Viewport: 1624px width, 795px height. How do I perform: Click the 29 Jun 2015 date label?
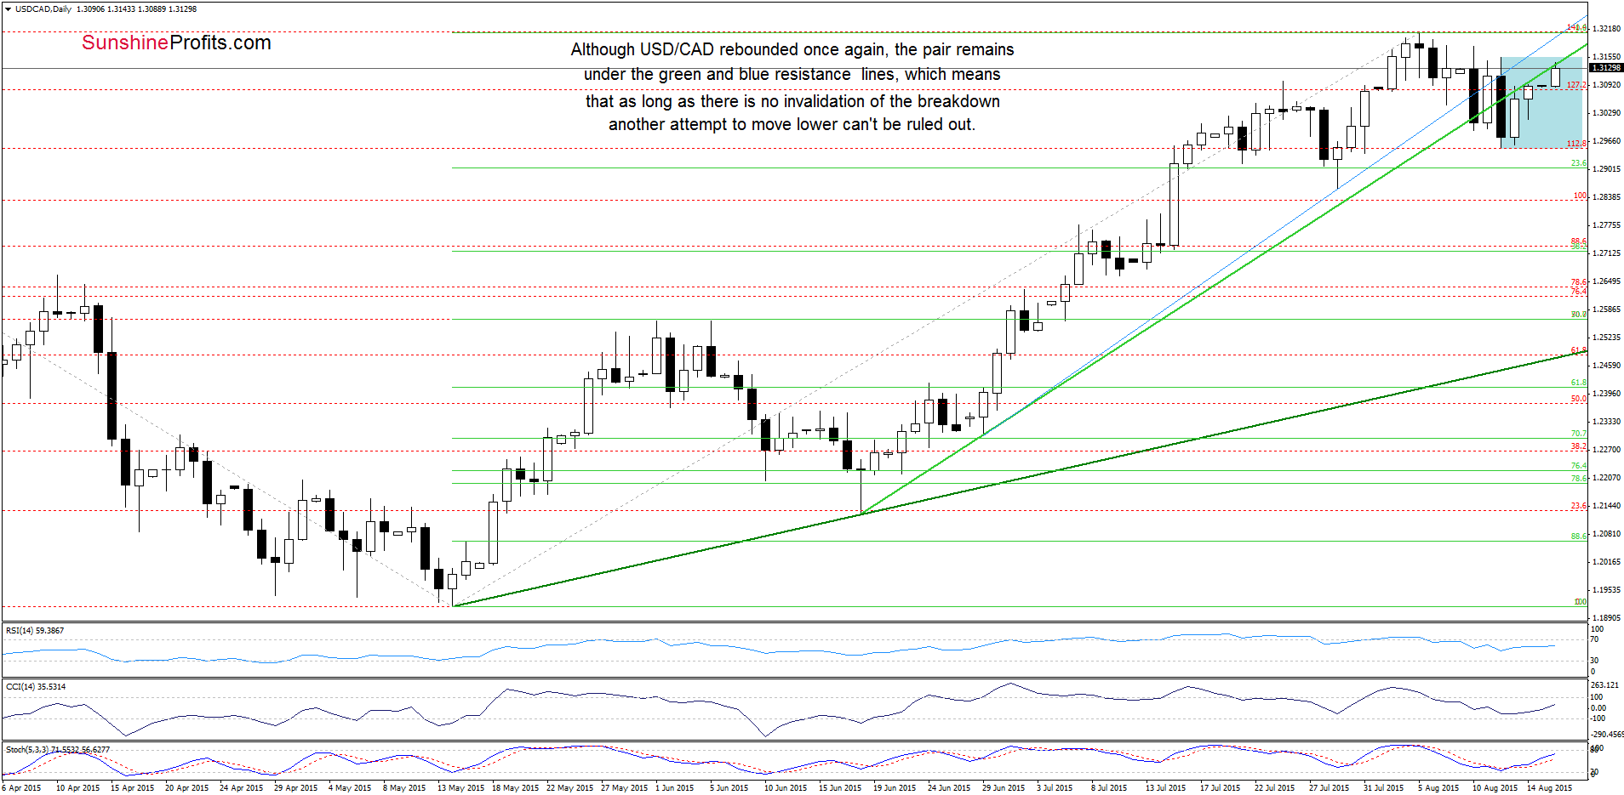click(x=1004, y=788)
